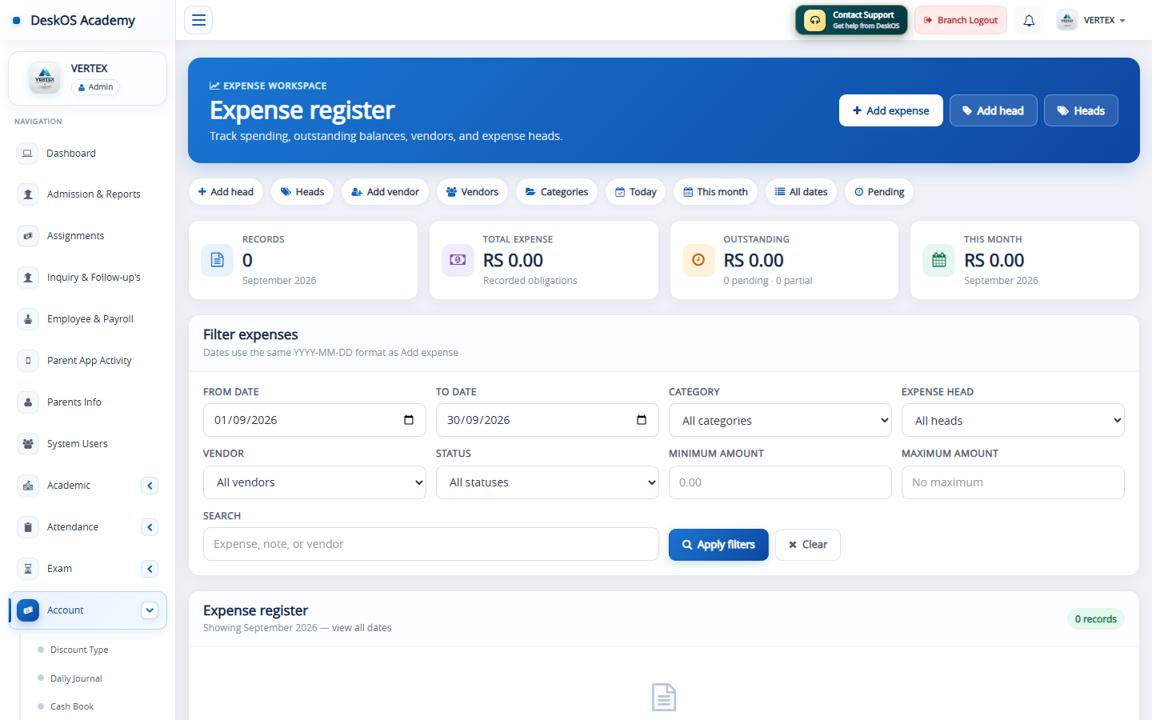Expand the Attendance submenu chevron
Screen dimensions: 1152x720
tap(150, 527)
